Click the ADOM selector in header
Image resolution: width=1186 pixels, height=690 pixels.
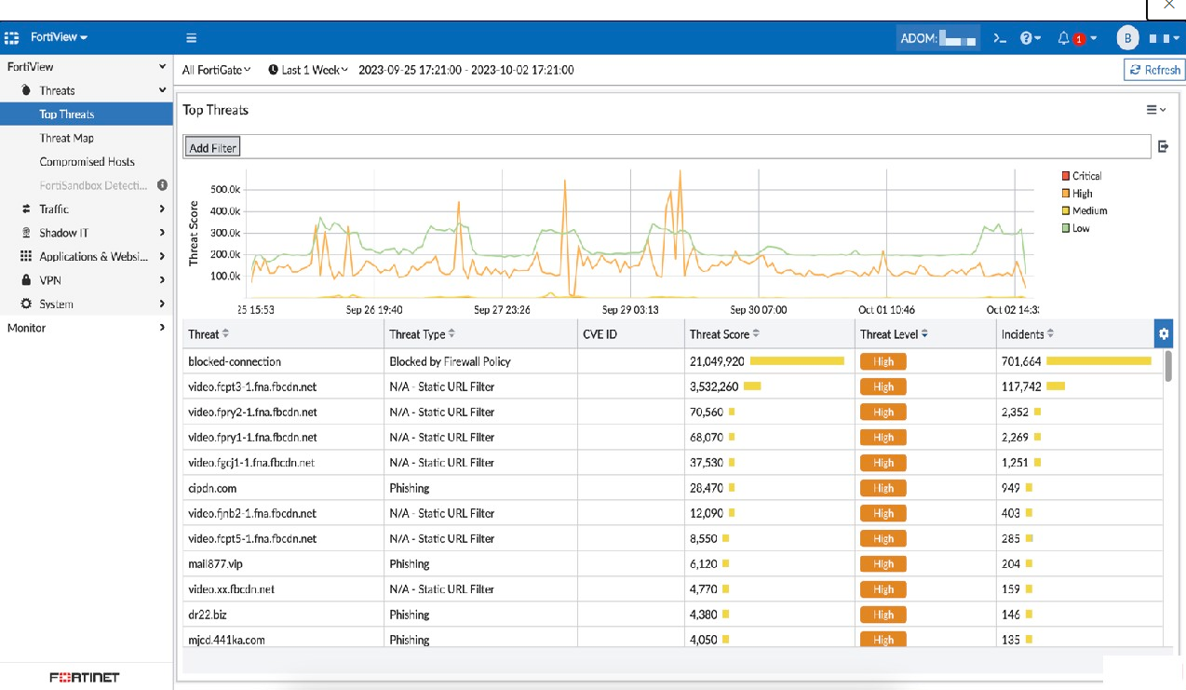pos(938,38)
